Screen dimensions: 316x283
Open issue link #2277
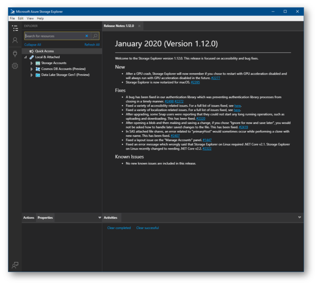click(x=216, y=78)
